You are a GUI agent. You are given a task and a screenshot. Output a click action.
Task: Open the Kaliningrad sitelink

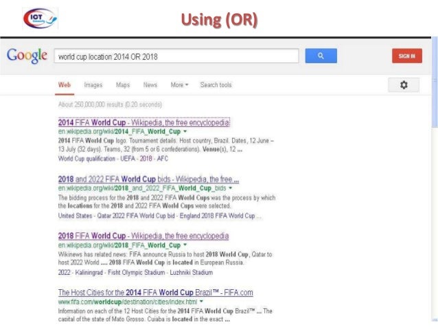pyautogui.click(x=89, y=273)
